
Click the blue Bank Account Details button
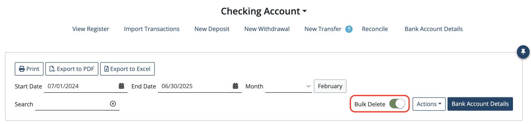pyautogui.click(x=480, y=104)
